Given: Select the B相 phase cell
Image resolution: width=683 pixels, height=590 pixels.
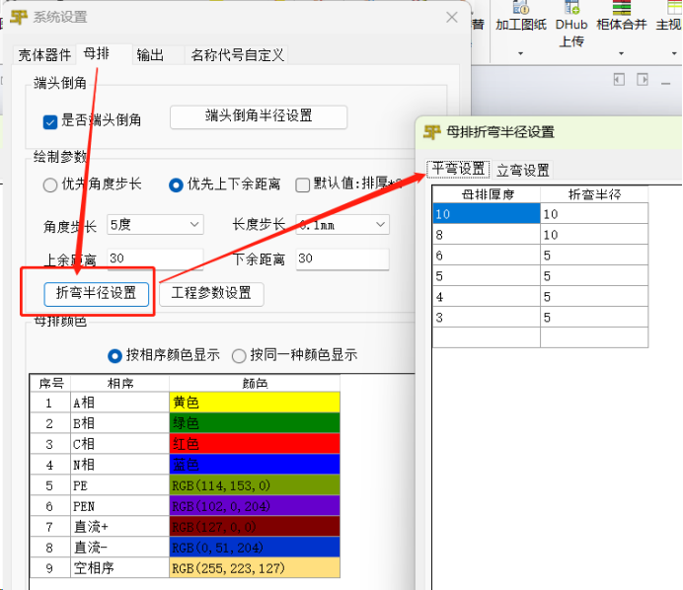Looking at the screenshot, I should point(119,423).
